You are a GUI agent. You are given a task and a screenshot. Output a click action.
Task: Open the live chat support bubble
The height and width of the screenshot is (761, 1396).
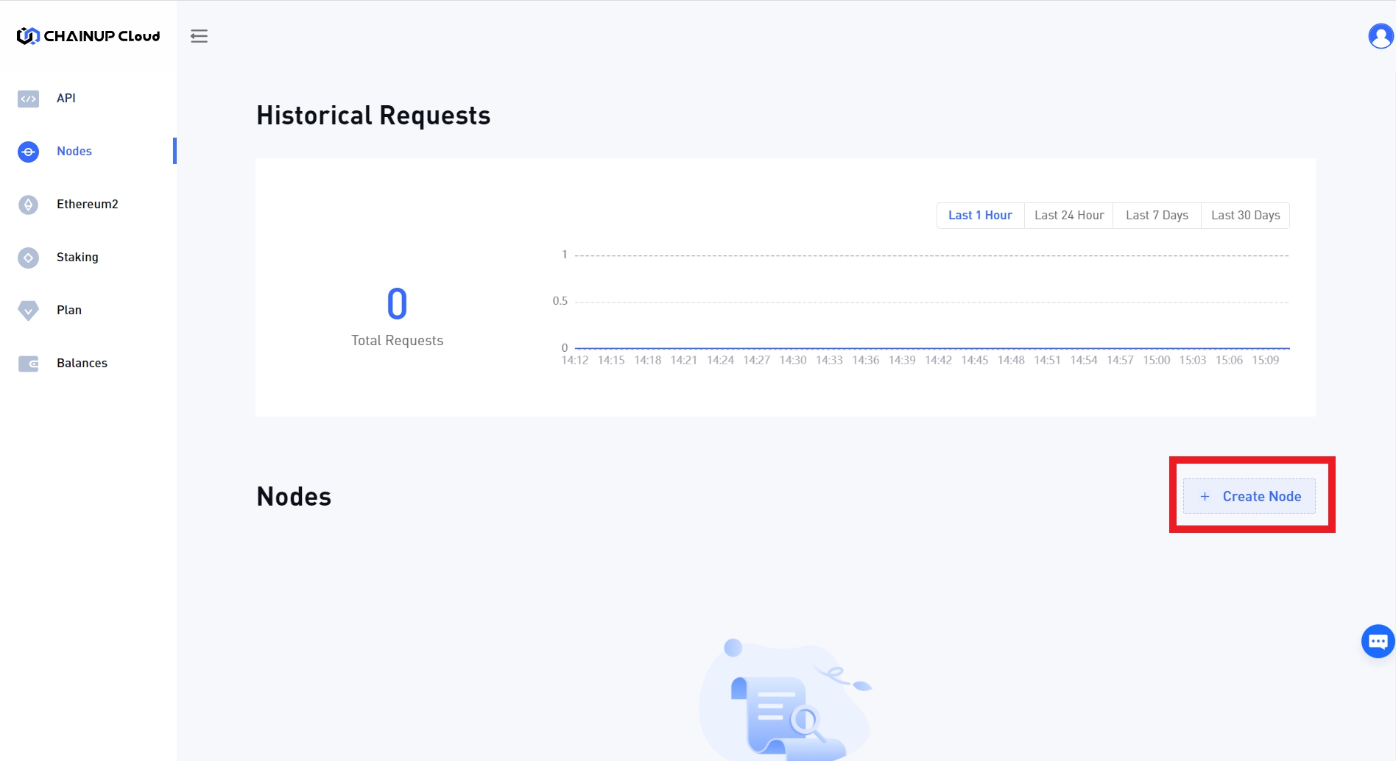pyautogui.click(x=1377, y=641)
